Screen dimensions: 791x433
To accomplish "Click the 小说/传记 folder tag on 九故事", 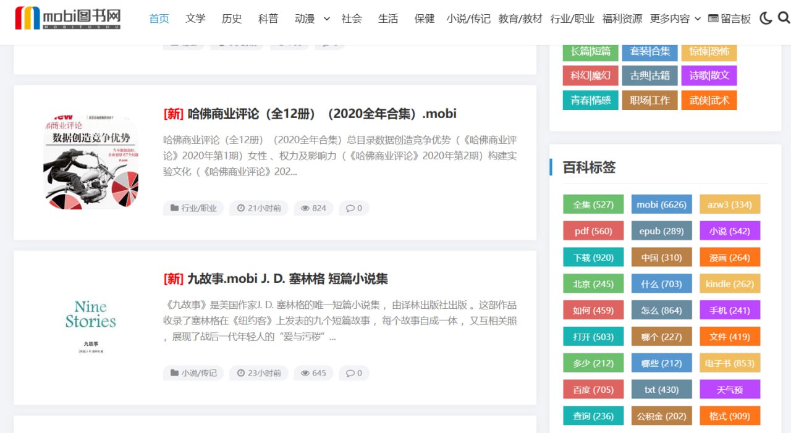I will pos(193,373).
